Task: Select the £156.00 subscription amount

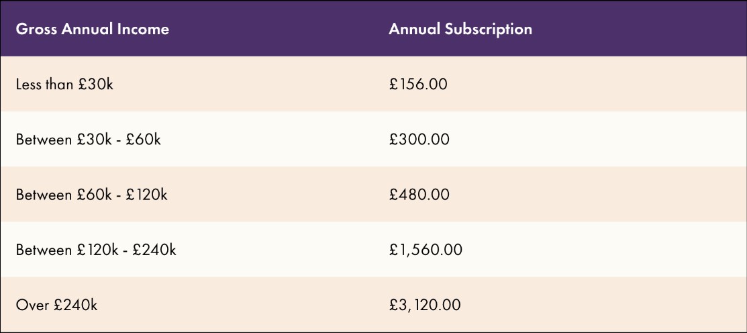Action: point(417,85)
